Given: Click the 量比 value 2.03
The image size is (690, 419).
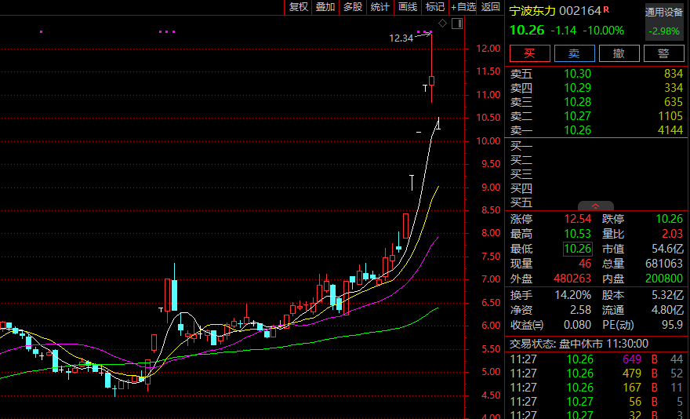Looking at the screenshot, I should tap(673, 234).
